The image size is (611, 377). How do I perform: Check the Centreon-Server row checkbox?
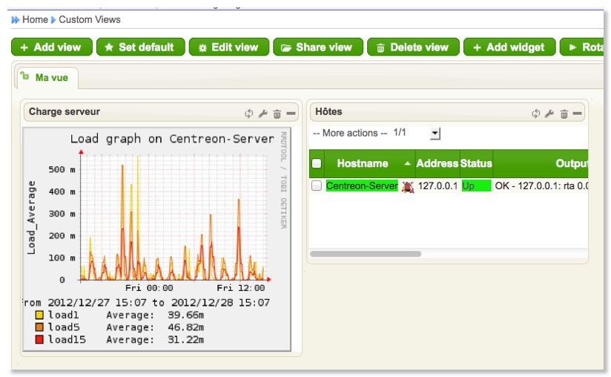317,186
